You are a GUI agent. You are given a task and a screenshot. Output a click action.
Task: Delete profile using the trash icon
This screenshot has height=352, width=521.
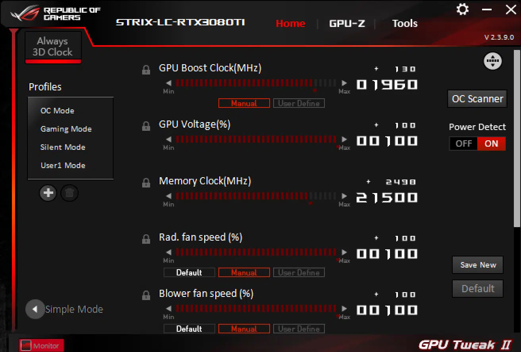69,193
